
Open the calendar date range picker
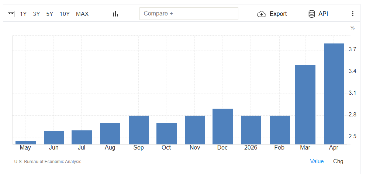tap(11, 14)
